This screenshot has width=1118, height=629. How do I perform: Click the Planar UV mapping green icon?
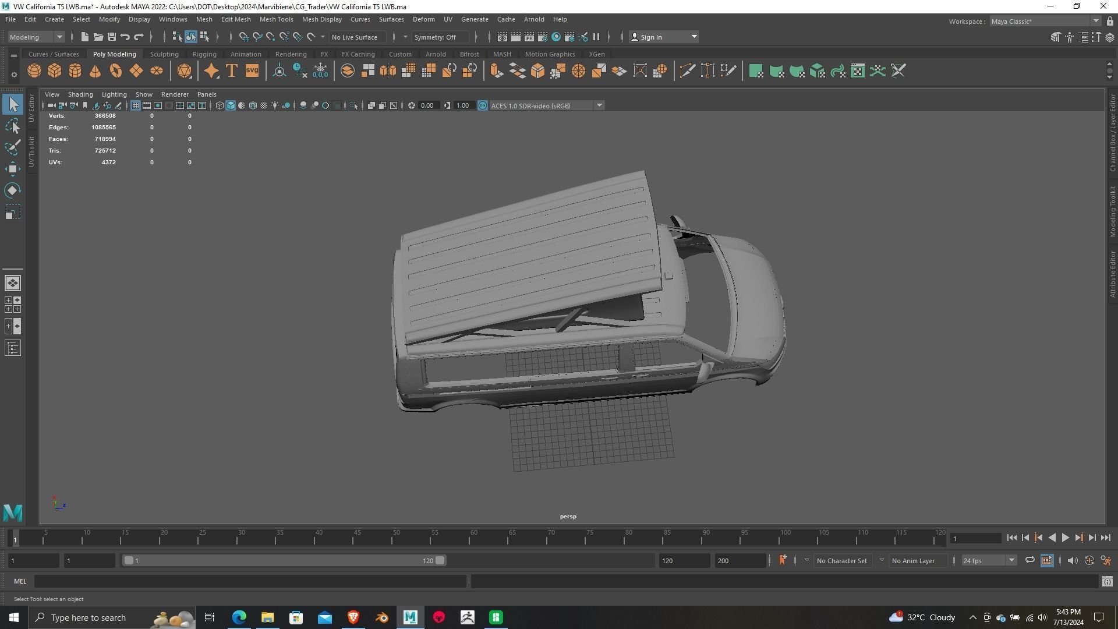coord(756,71)
